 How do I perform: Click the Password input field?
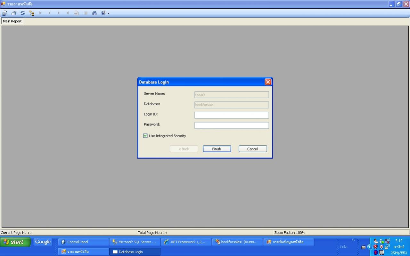coord(232,125)
